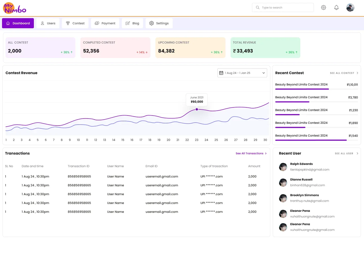This screenshot has height=263, width=364.
Task: Click See All User link
Action: click(x=344, y=154)
